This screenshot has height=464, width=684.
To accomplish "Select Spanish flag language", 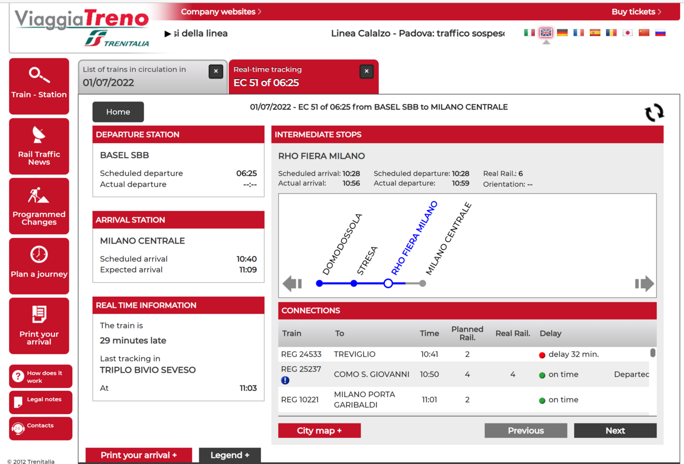I will tap(595, 33).
